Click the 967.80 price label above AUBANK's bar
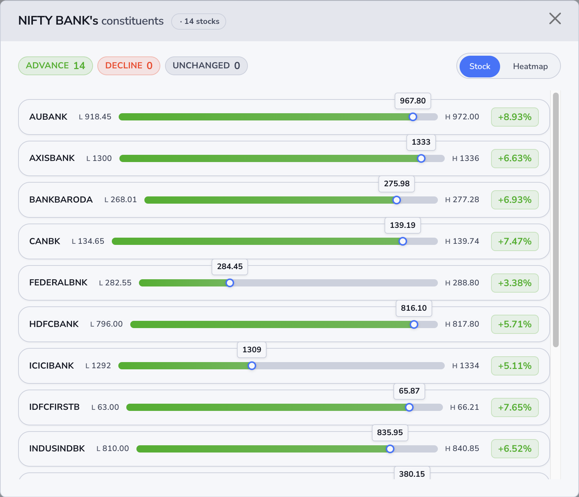Viewport: 579px width, 497px height. point(412,101)
